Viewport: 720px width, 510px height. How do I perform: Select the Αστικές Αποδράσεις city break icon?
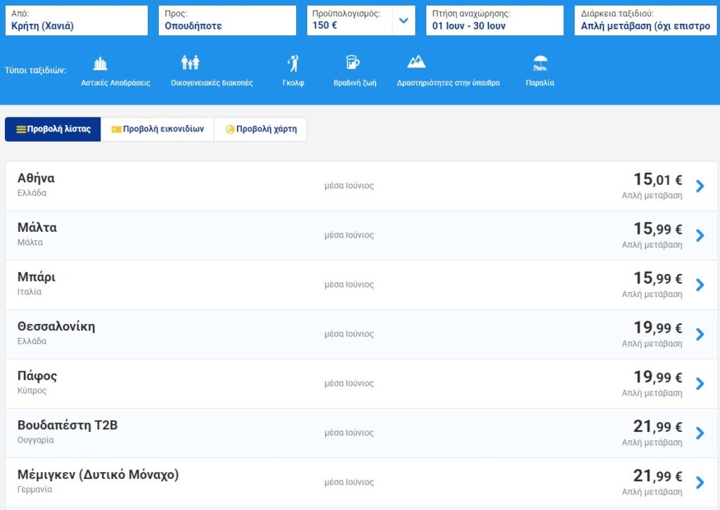(x=101, y=64)
